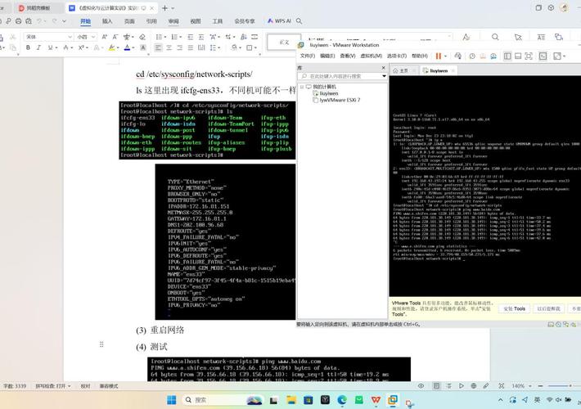Open the VMware snapshot clock icon
The width and height of the screenshot is (581, 409).
pyautogui.click(x=472, y=56)
